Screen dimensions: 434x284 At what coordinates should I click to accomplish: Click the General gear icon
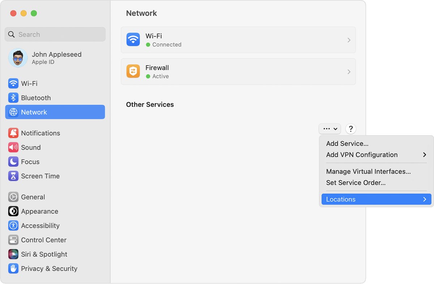pos(13,197)
